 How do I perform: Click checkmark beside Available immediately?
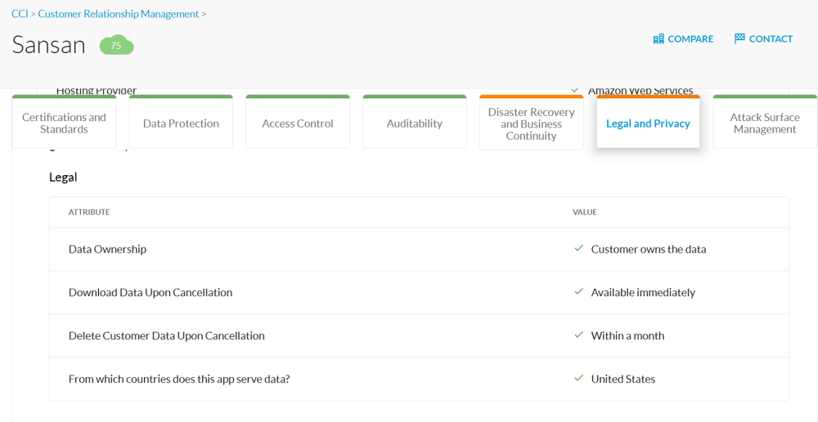(578, 292)
